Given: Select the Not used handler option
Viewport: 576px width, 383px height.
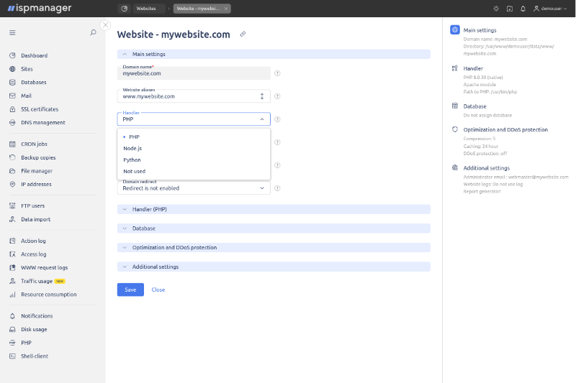Looking at the screenshot, I should [x=134, y=172].
